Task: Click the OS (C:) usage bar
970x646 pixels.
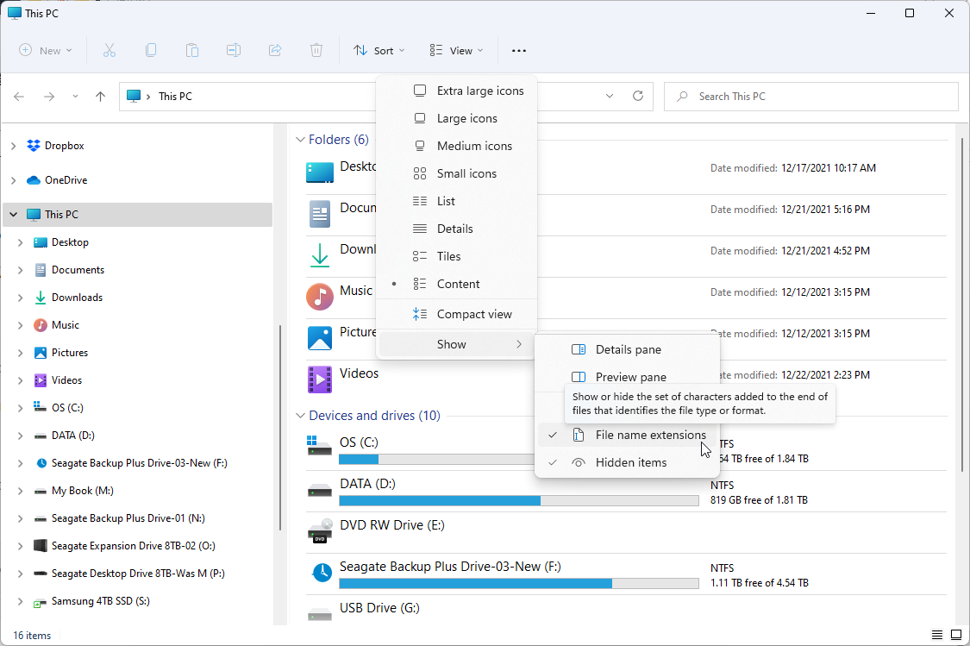Action: coord(437,459)
